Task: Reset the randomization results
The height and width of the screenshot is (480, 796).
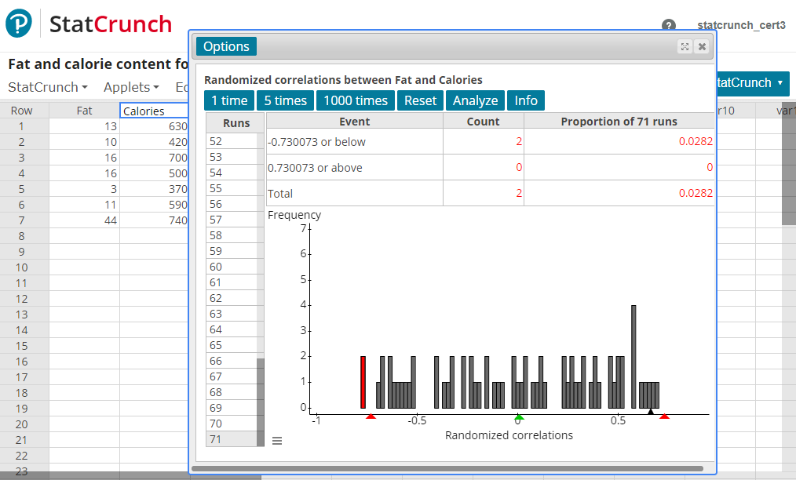Action: point(420,100)
